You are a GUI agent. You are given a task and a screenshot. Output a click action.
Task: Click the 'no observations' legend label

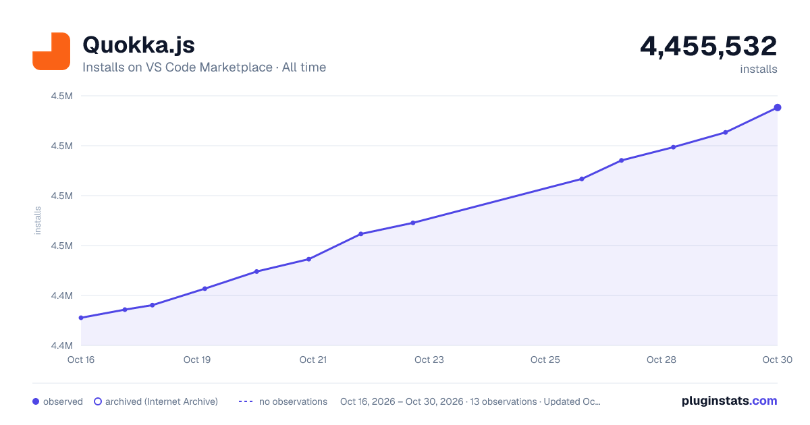click(x=293, y=401)
